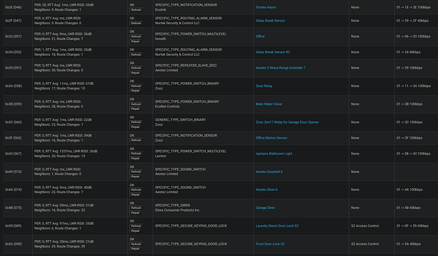Refresh the Smoke Alarm node 0x2E

(136, 10)
